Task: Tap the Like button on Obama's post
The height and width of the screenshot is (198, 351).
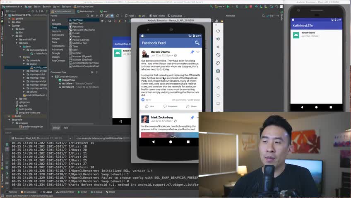Action: pyautogui.click(x=149, y=106)
